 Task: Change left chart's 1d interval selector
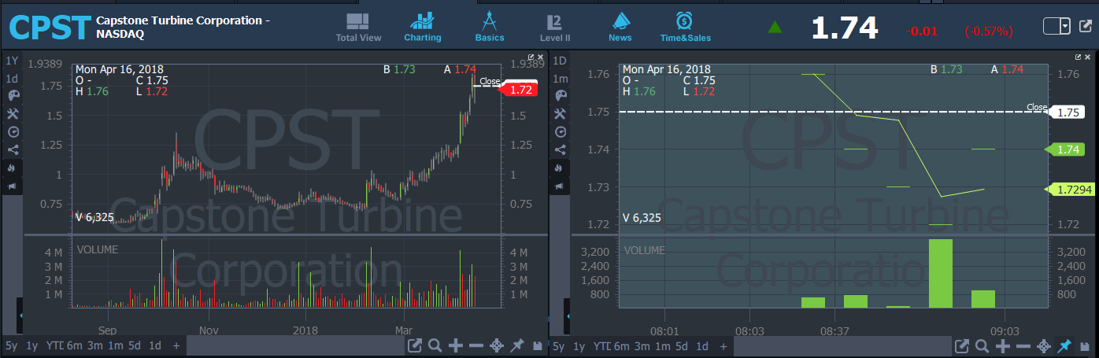pos(12,79)
